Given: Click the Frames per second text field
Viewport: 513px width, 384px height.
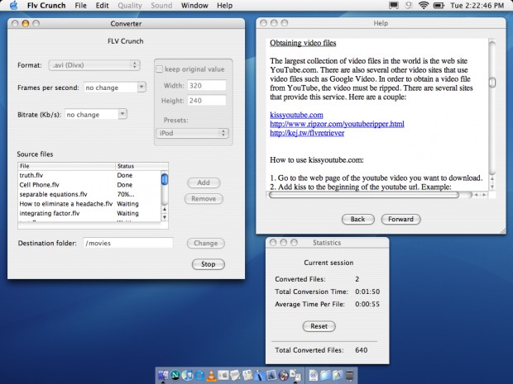Looking at the screenshot, I should [111, 88].
